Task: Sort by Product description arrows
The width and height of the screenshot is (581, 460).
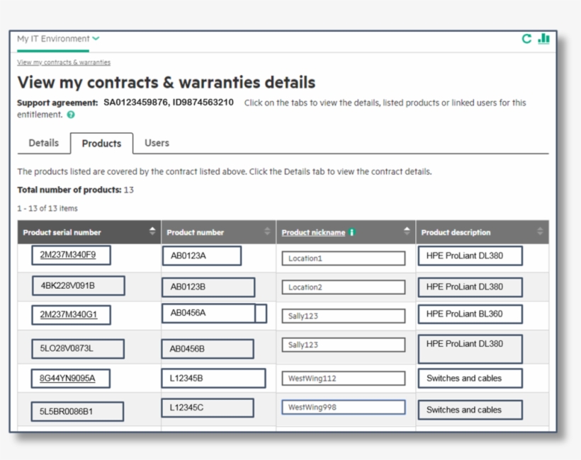Action: (x=540, y=231)
